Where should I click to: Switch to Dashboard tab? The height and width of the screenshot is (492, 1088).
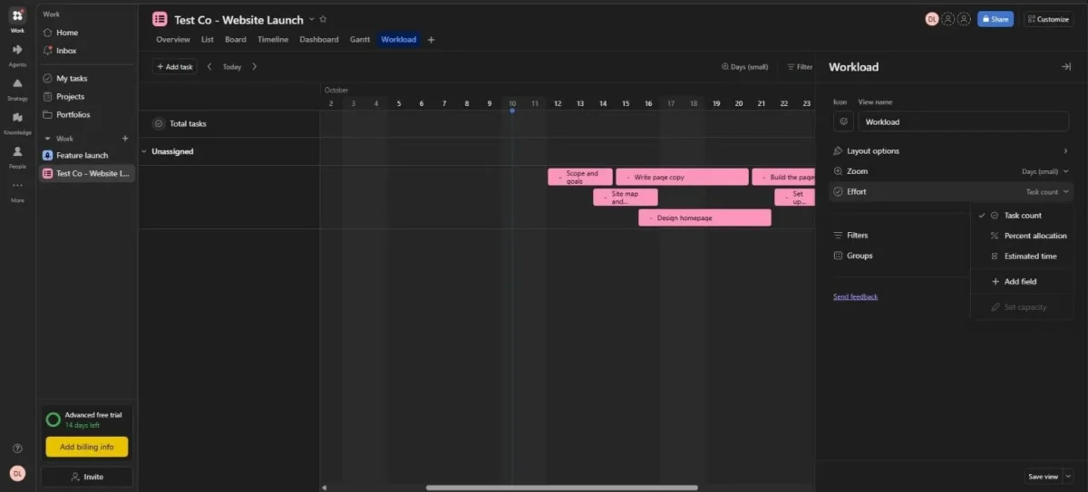(319, 40)
